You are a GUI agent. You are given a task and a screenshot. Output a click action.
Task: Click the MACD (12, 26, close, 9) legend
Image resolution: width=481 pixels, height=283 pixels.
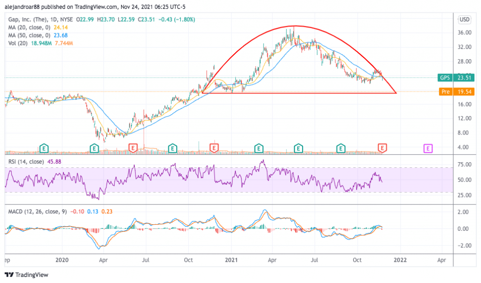37,212
